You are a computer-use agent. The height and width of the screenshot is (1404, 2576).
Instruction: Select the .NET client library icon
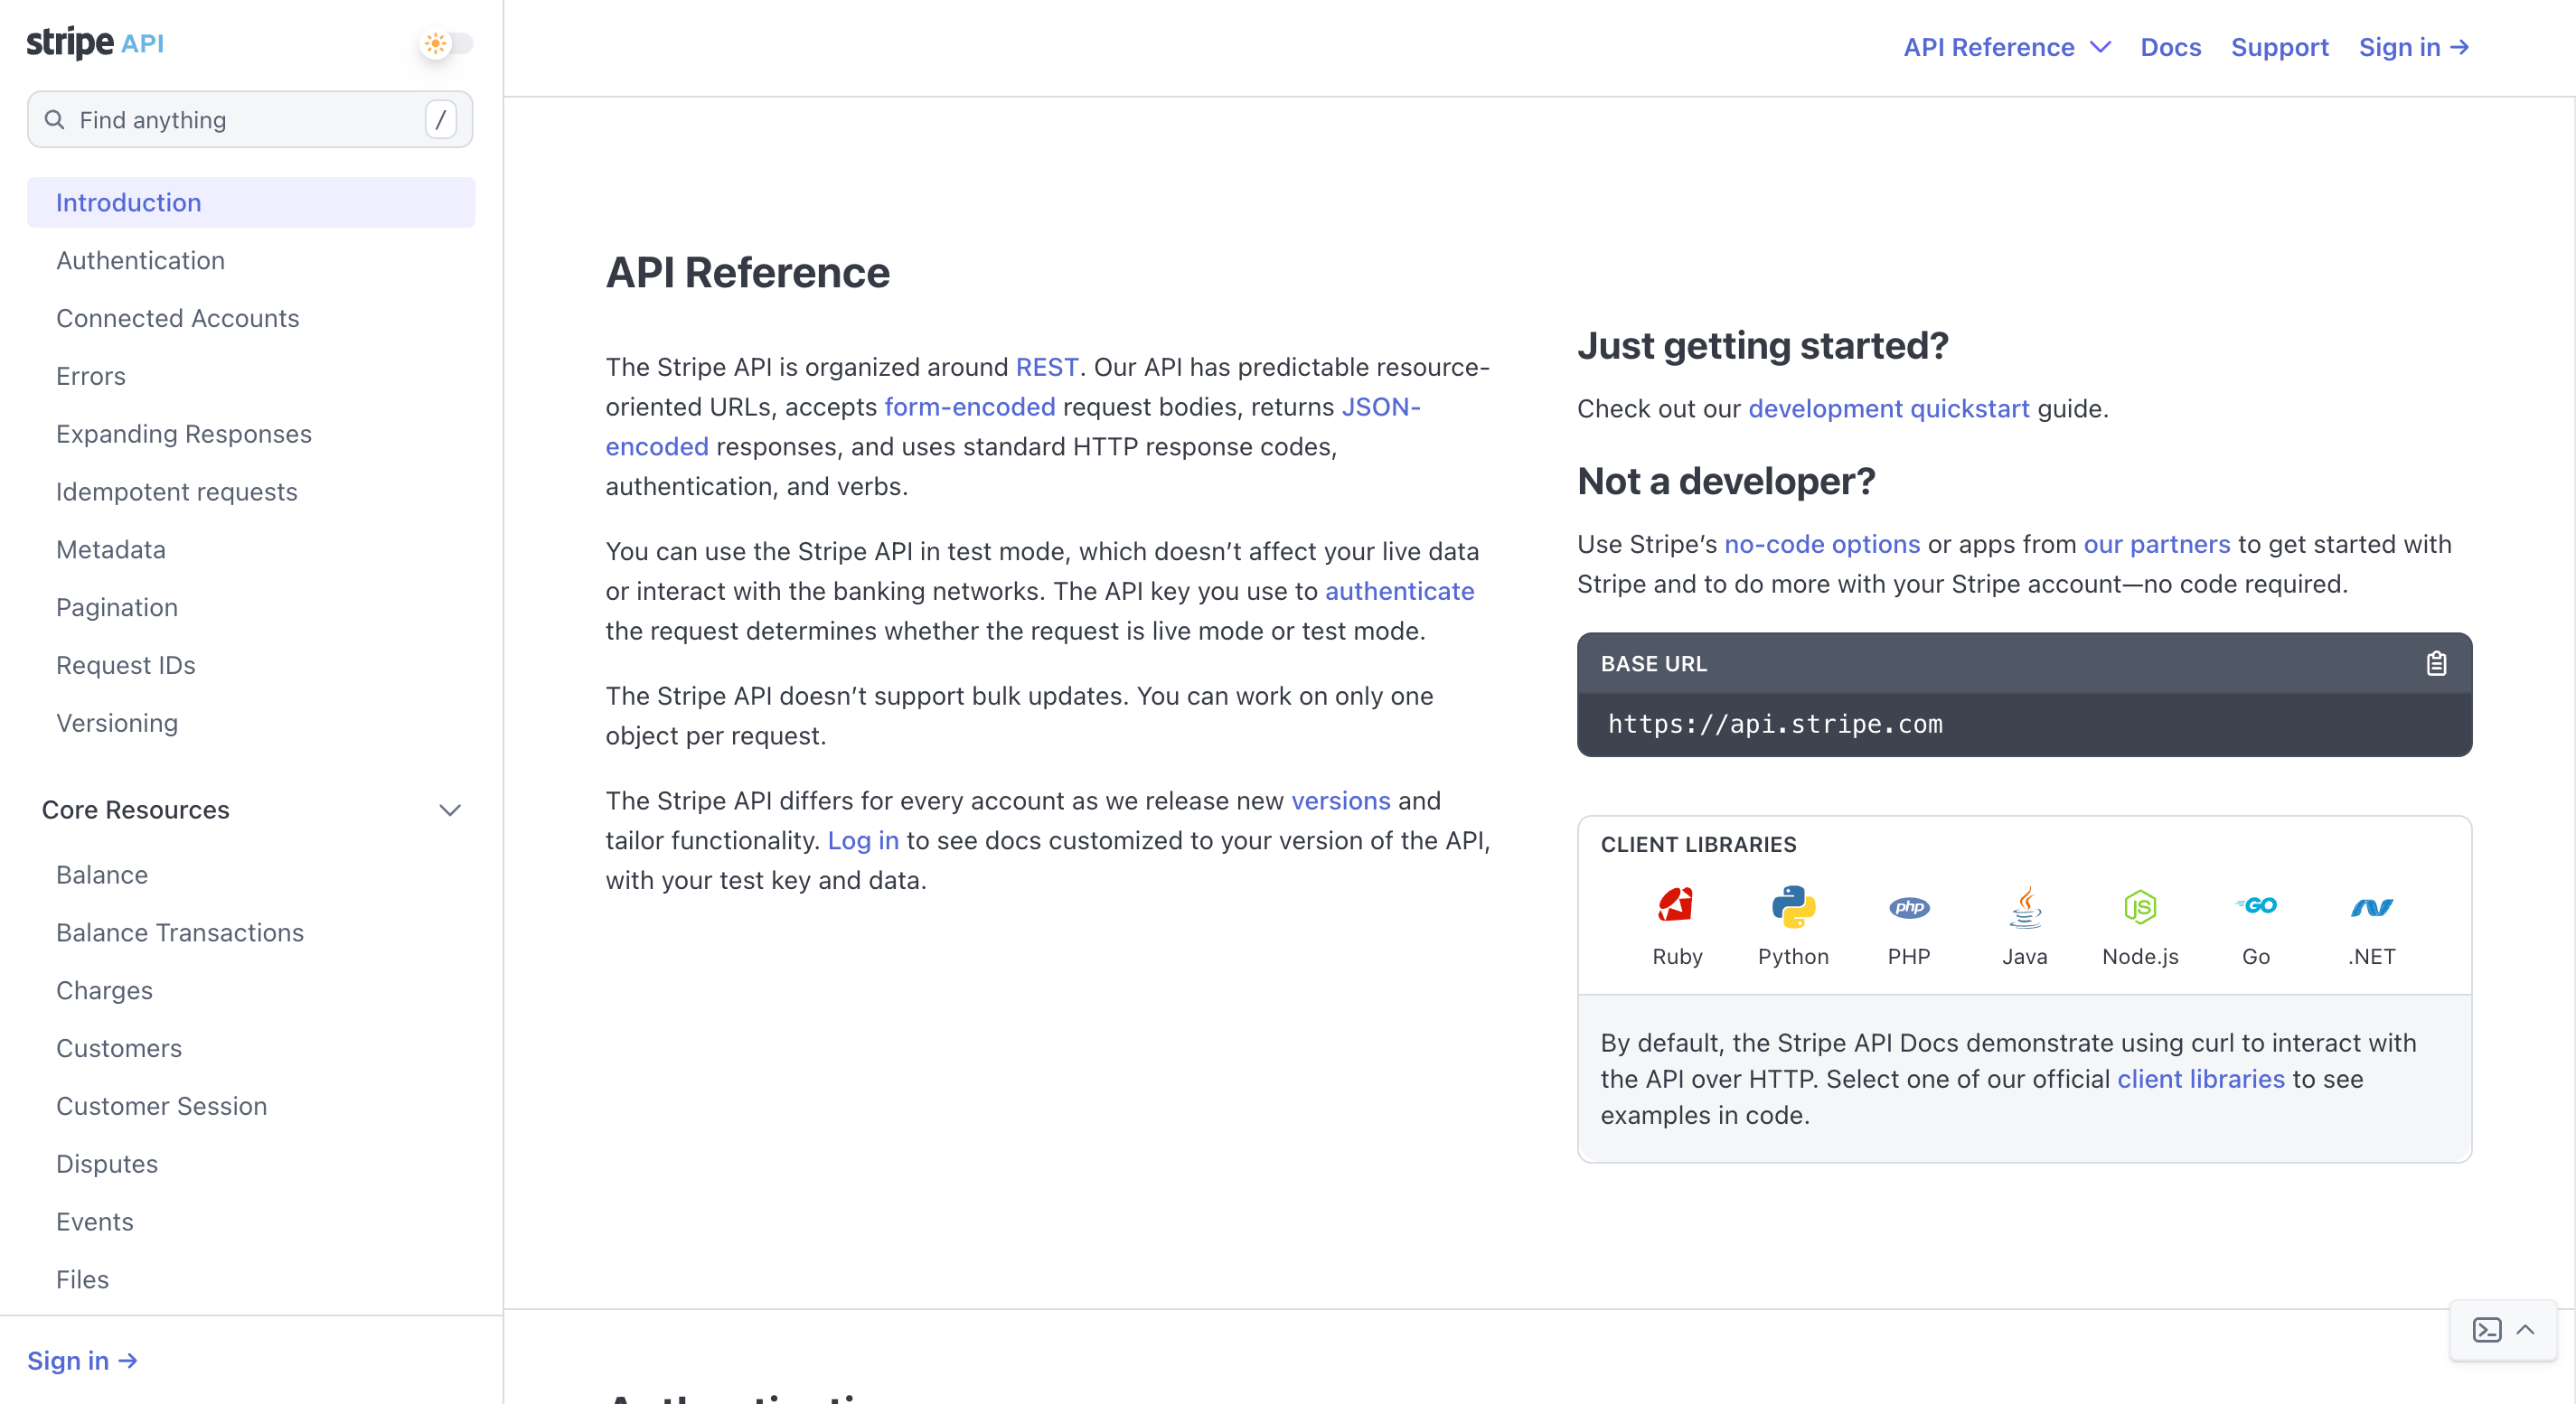(2371, 906)
